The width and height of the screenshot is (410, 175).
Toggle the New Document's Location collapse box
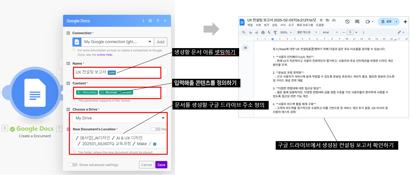pos(68,129)
